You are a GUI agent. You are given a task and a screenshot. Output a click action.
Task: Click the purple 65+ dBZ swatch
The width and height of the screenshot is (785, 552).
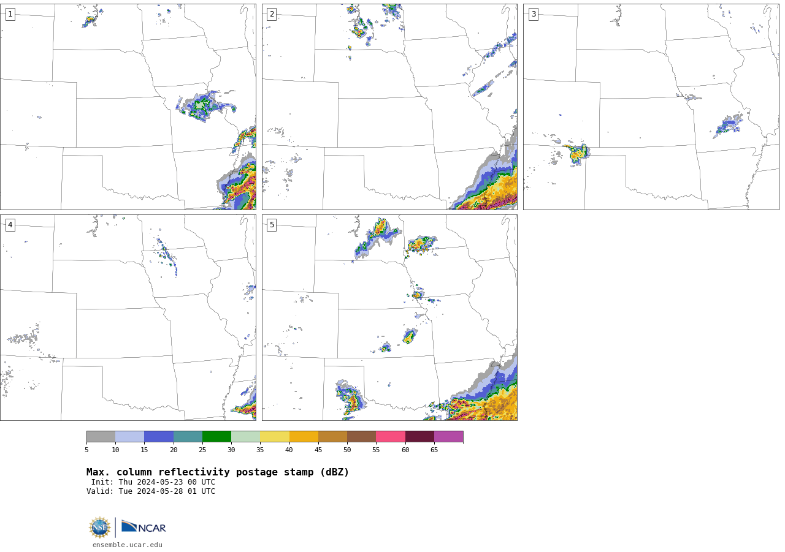click(x=449, y=437)
